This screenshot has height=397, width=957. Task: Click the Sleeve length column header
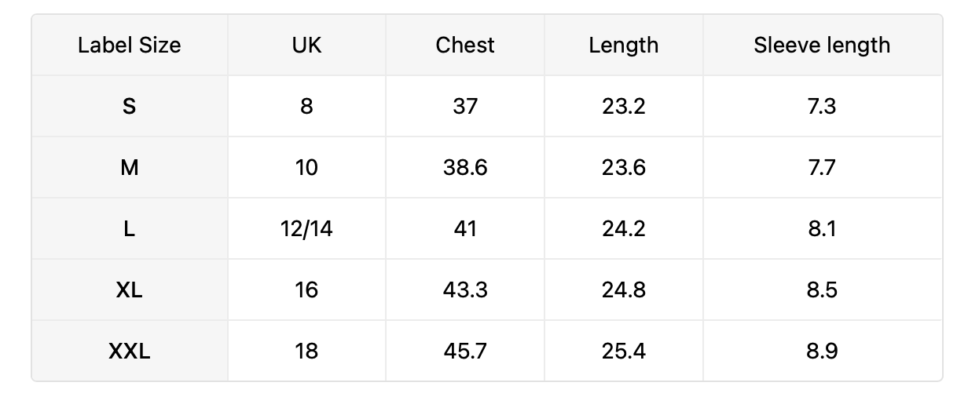822,45
